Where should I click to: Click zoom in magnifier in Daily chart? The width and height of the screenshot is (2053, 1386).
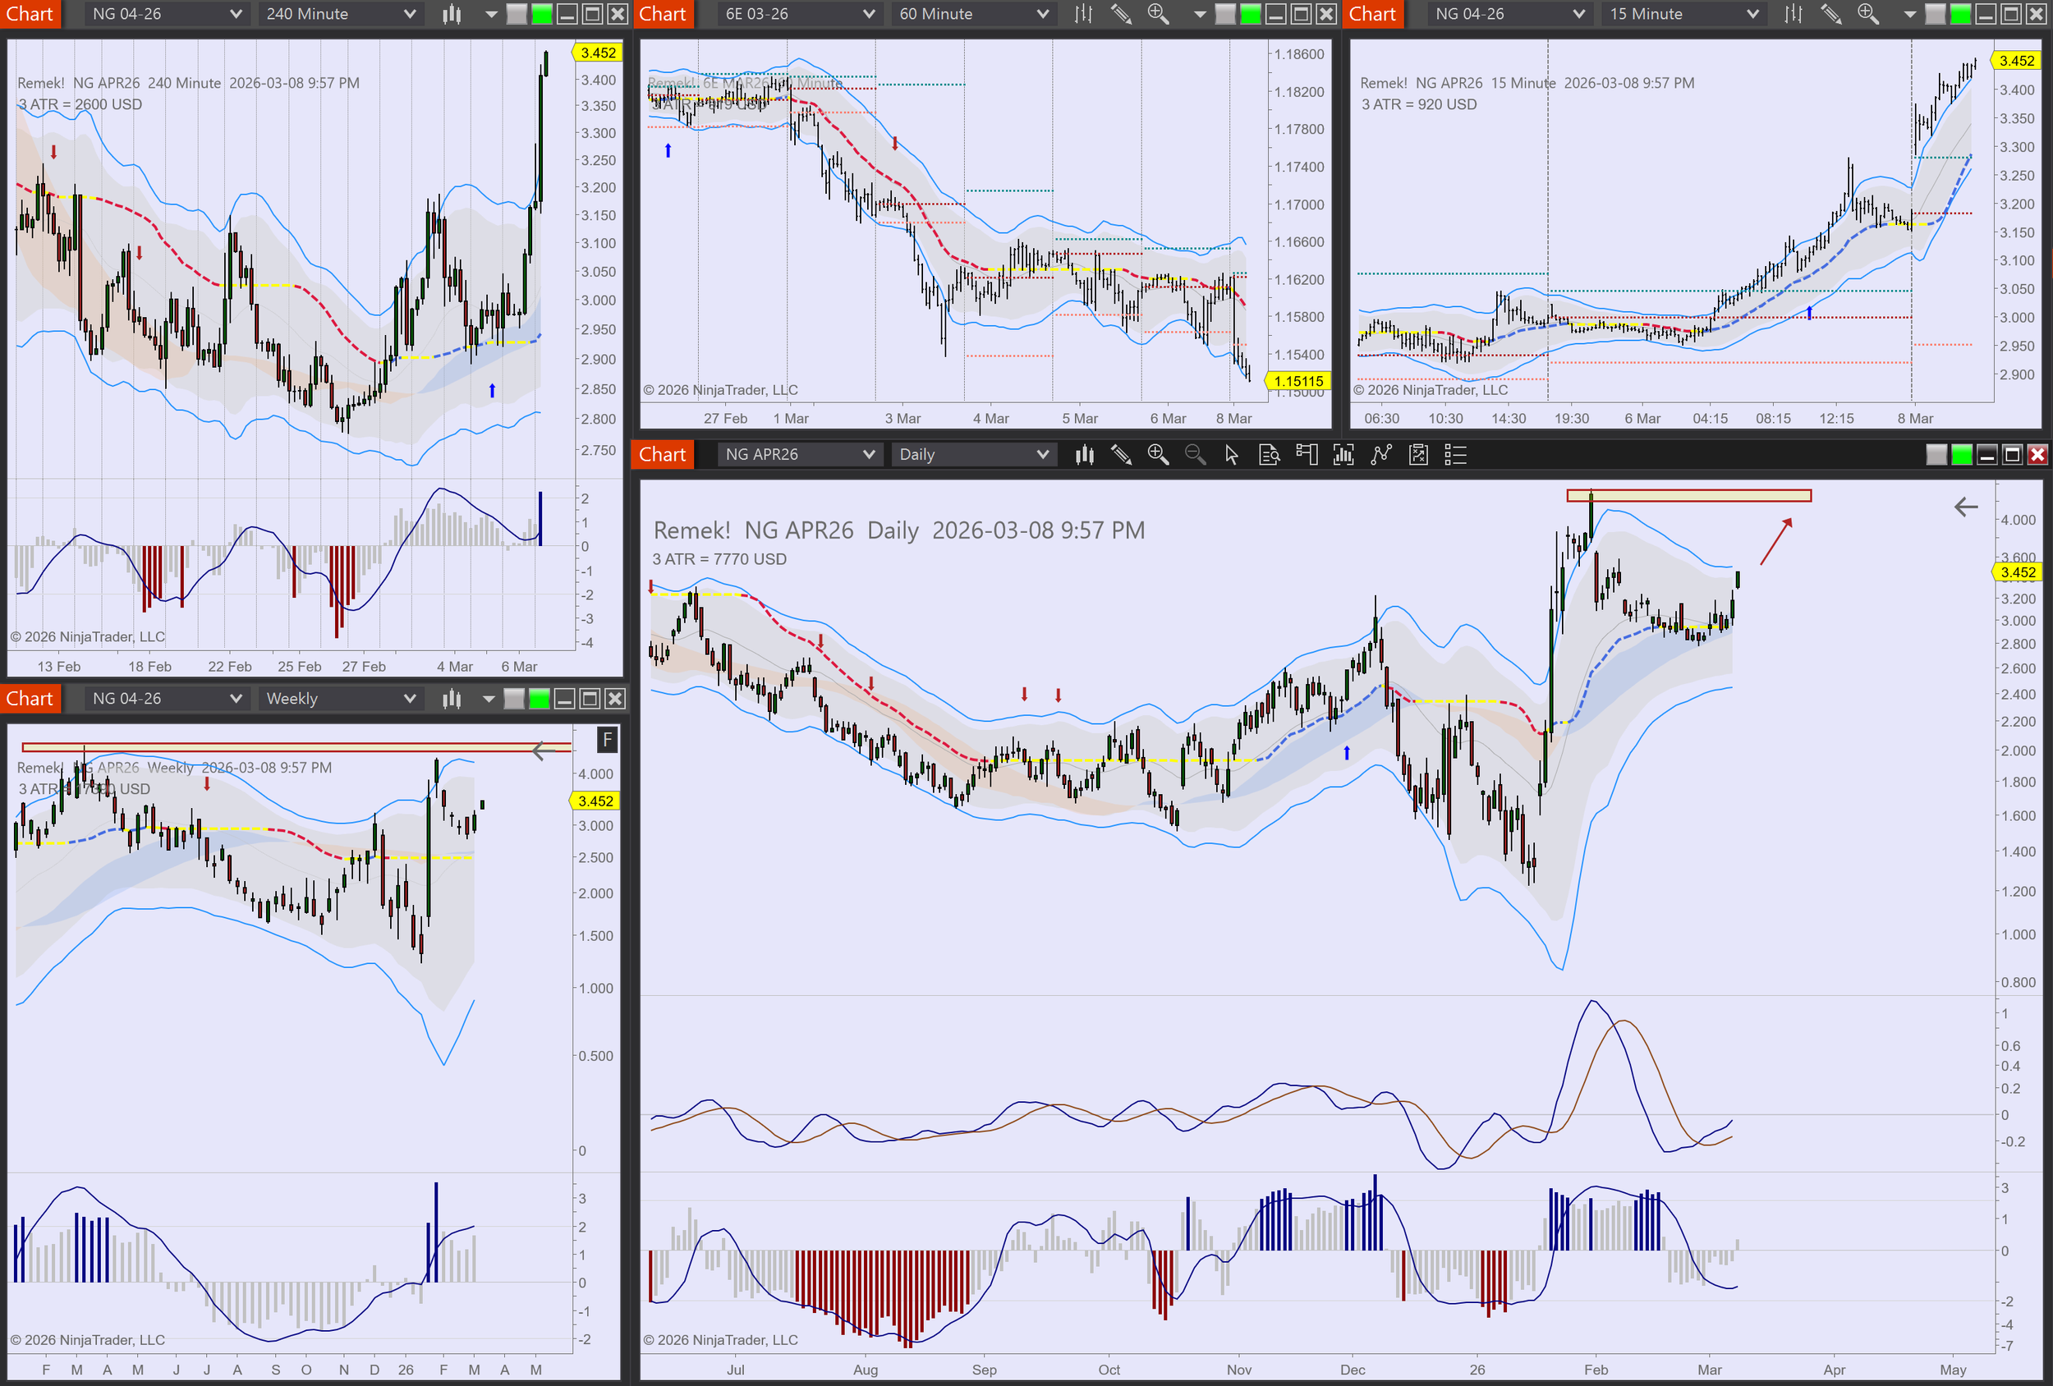coord(1157,455)
